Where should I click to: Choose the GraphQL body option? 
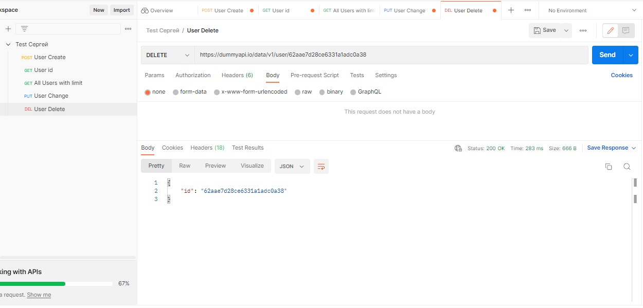(353, 92)
